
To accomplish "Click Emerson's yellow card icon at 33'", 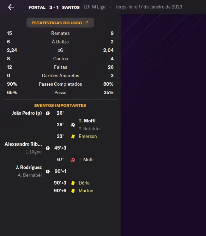I will (x=73, y=137).
